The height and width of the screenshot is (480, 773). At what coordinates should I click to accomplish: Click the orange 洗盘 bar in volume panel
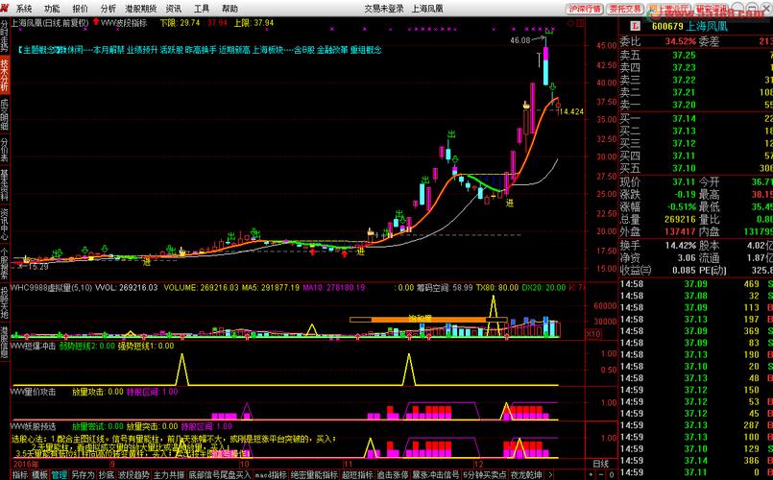point(418,318)
